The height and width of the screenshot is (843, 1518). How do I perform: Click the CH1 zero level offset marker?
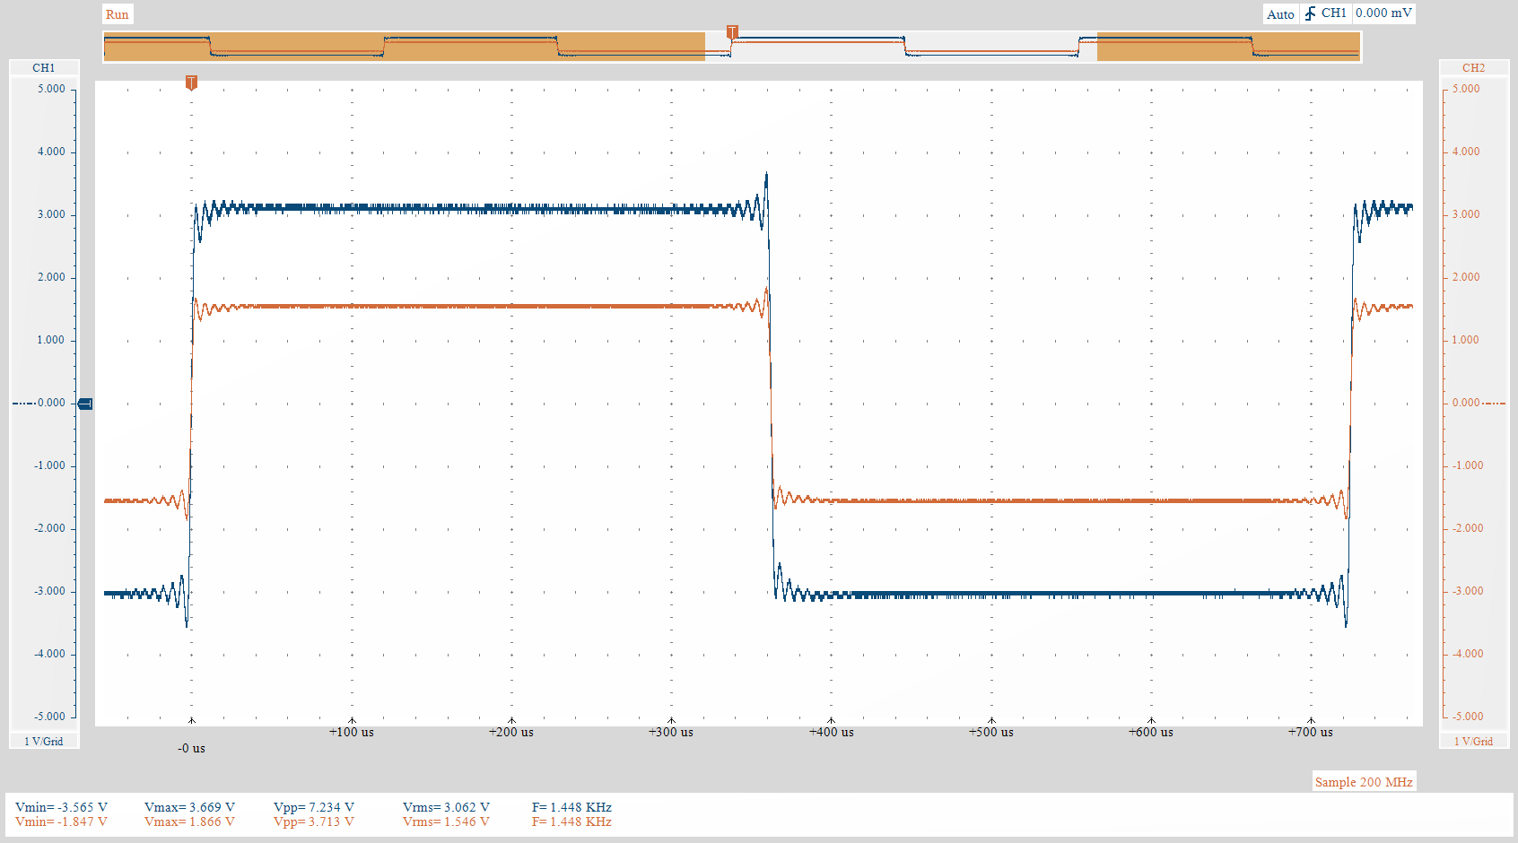[85, 404]
